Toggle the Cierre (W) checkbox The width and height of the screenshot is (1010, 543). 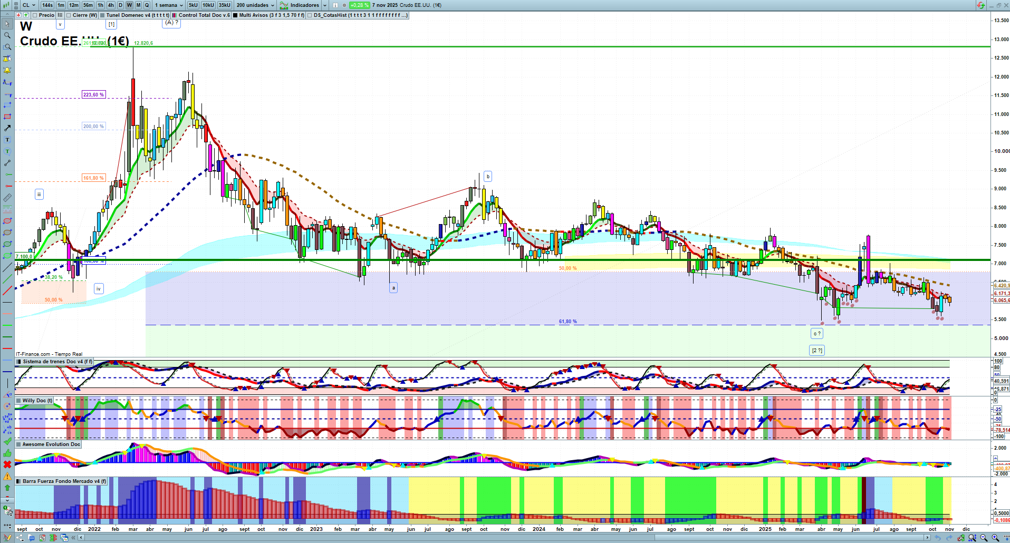click(x=69, y=15)
